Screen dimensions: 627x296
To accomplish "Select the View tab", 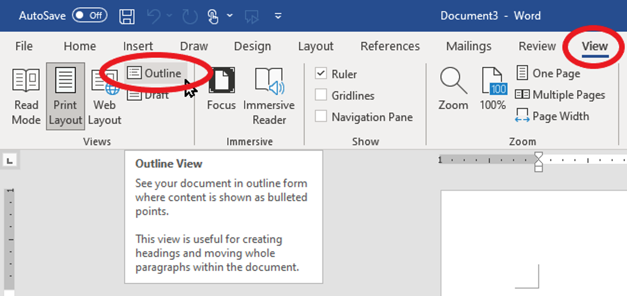I will [x=595, y=46].
